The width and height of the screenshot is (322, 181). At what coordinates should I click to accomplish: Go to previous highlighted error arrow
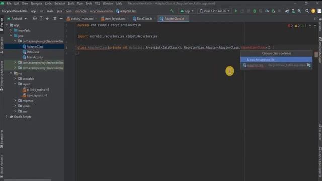point(310,26)
